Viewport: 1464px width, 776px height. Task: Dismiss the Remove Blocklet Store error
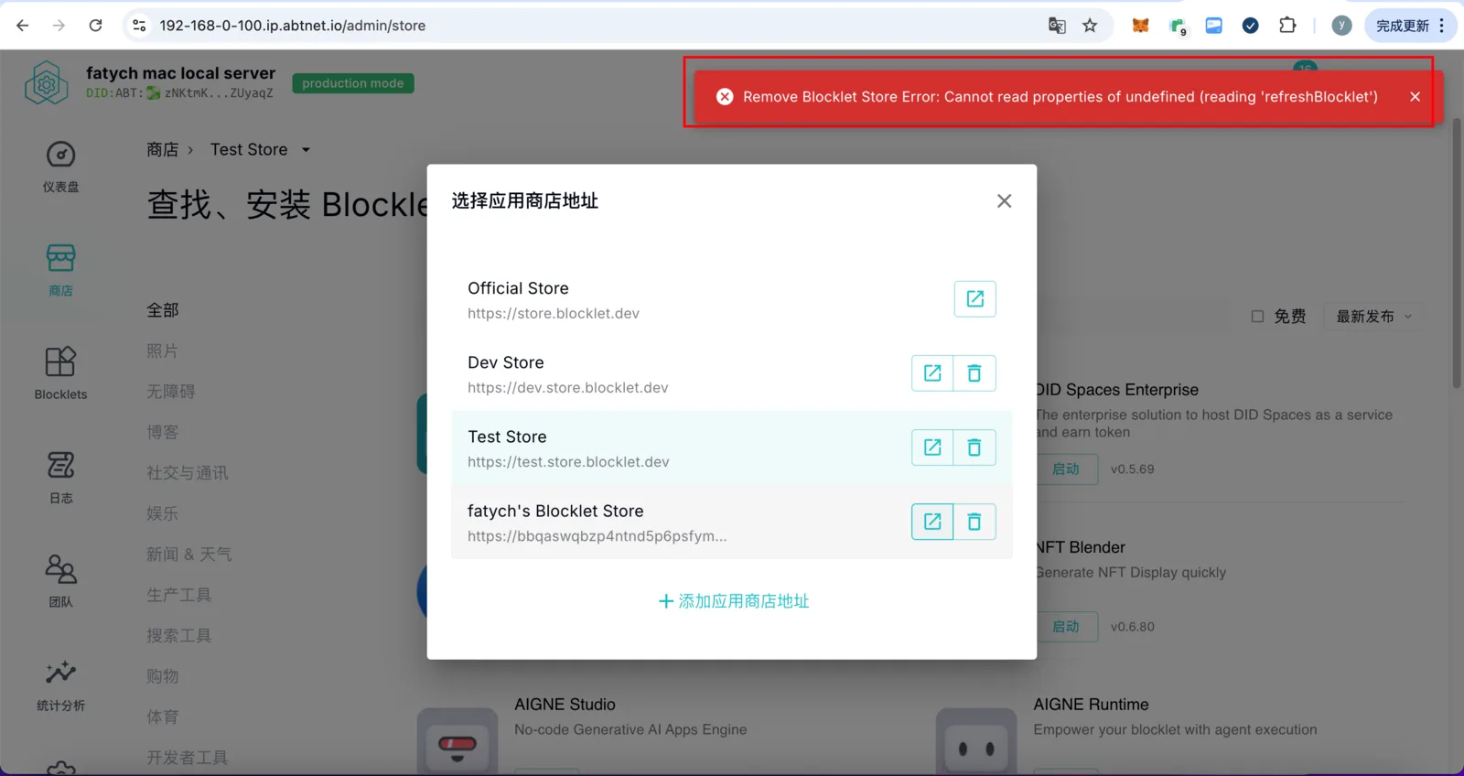(x=1415, y=96)
